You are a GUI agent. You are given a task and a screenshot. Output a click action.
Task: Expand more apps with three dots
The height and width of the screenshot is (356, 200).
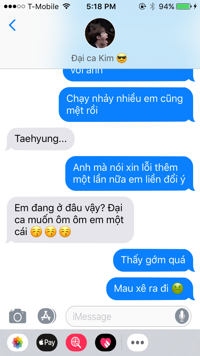click(137, 343)
